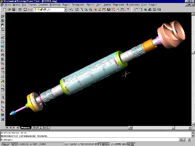Open the Файл menu
This screenshot has height=146, width=195.
8,5
